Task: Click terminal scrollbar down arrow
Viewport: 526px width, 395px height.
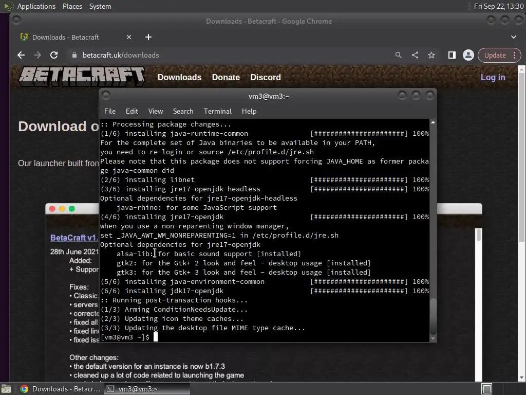Action: [x=433, y=338]
